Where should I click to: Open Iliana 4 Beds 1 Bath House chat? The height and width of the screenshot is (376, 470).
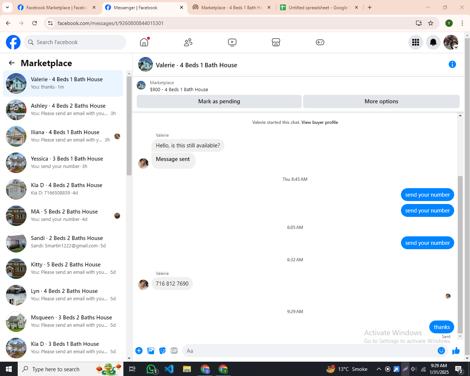click(x=63, y=136)
